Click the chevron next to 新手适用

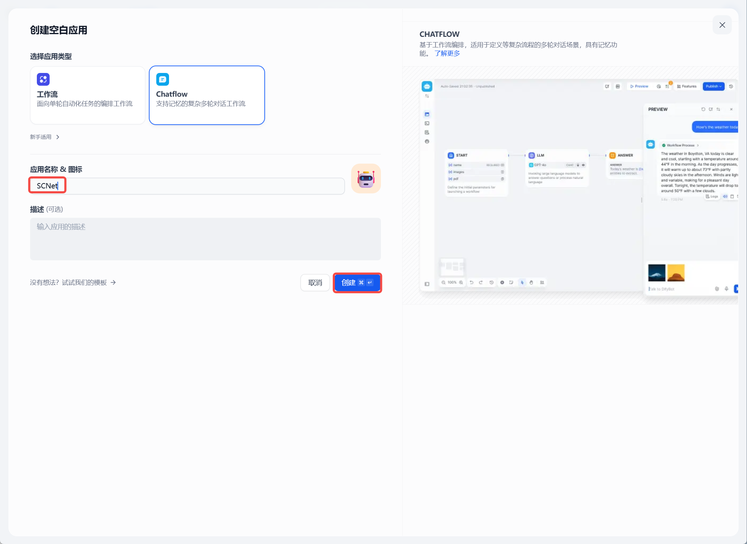click(x=58, y=137)
